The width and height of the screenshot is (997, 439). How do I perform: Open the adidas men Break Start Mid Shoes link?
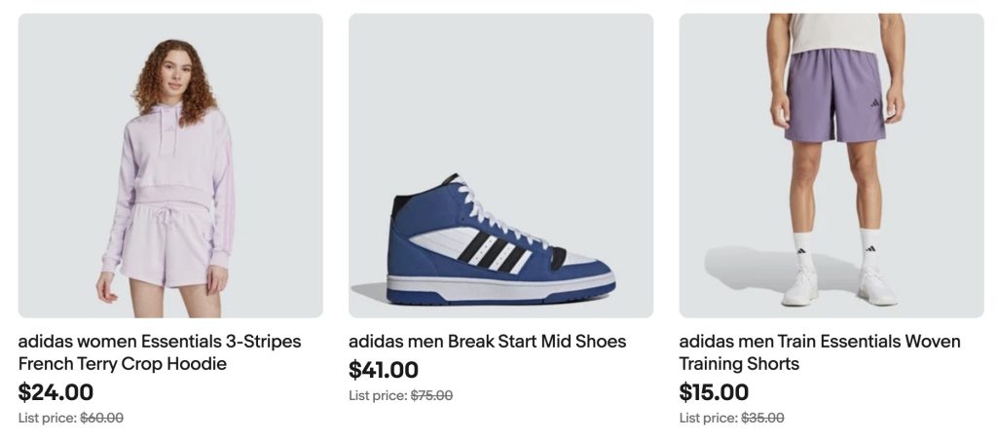point(487,342)
